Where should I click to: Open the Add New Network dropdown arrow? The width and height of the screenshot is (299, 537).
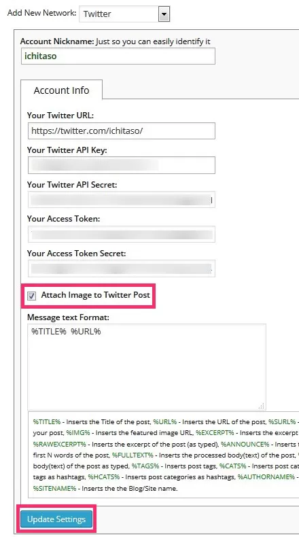pyautogui.click(x=164, y=14)
